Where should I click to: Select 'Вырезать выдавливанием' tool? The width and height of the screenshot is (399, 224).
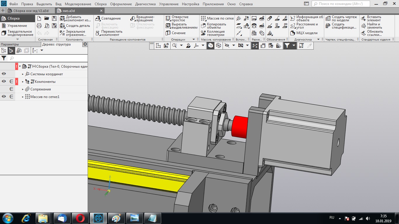tap(181, 26)
